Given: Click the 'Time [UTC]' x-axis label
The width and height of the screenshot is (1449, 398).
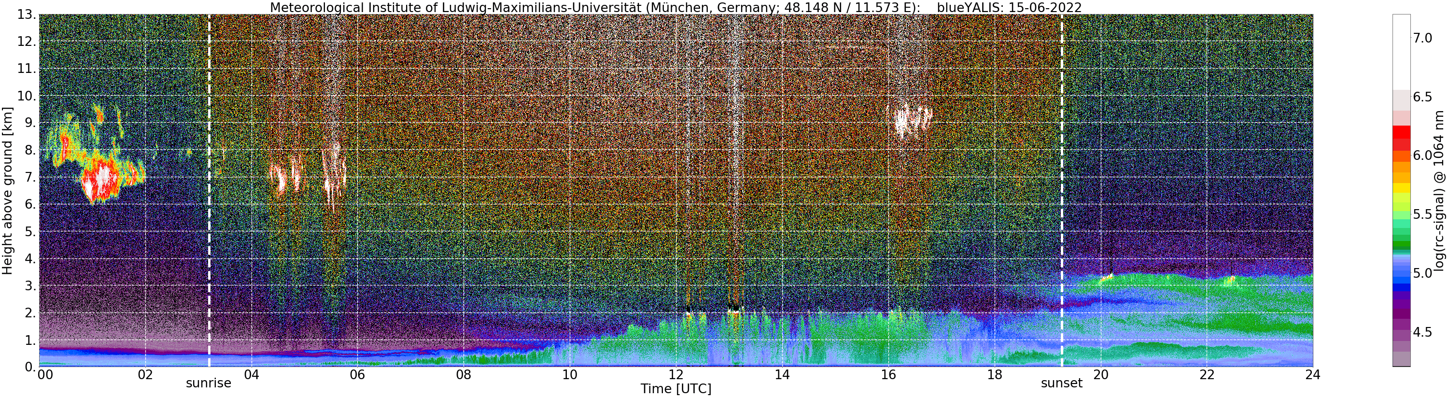Looking at the screenshot, I should point(675,389).
